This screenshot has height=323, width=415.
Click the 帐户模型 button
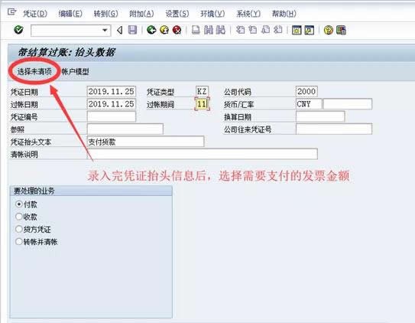[75, 71]
